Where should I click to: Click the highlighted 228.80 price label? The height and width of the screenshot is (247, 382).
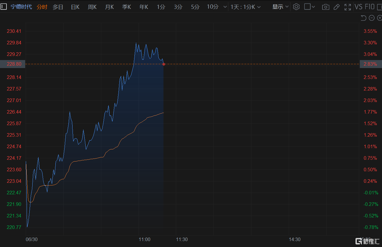click(12, 64)
